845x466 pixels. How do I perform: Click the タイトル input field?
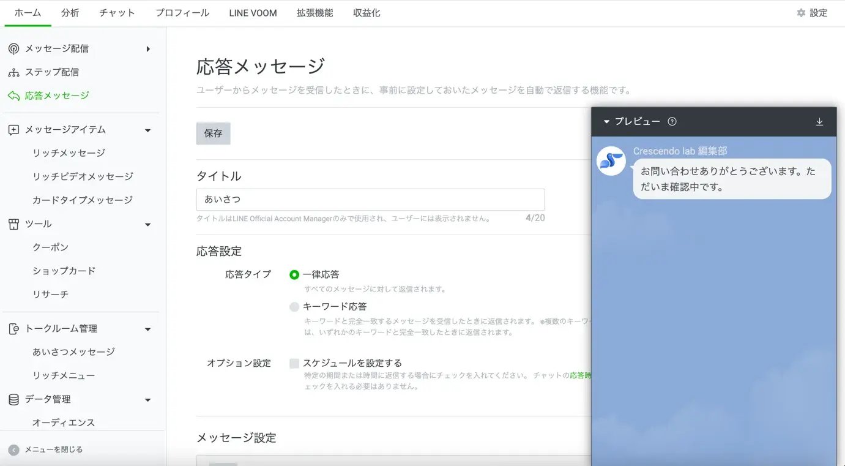click(x=370, y=200)
